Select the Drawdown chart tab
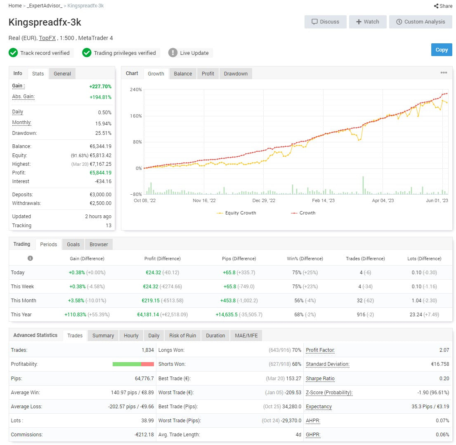 click(x=236, y=73)
